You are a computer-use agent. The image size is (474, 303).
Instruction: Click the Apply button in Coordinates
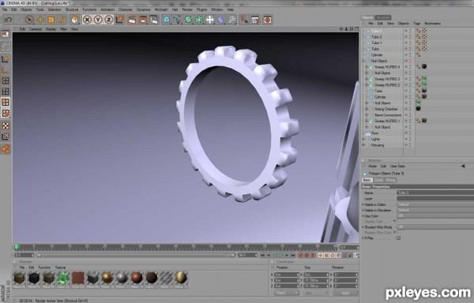coord(345,293)
